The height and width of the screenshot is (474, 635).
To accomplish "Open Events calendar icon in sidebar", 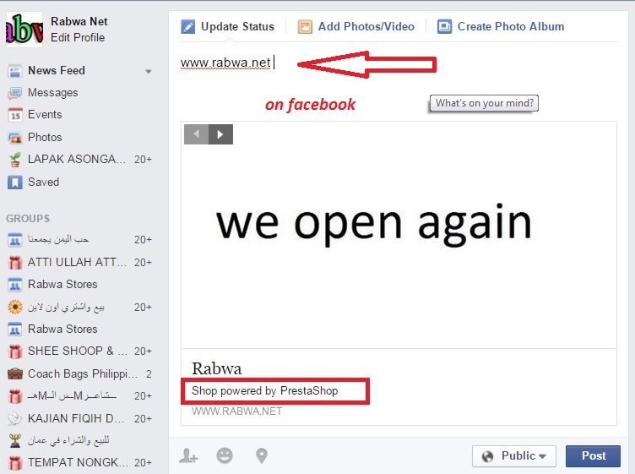I will (15, 115).
